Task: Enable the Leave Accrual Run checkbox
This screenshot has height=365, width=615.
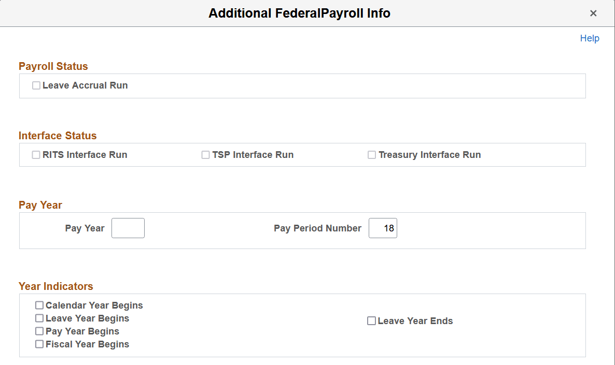Action: coord(36,85)
